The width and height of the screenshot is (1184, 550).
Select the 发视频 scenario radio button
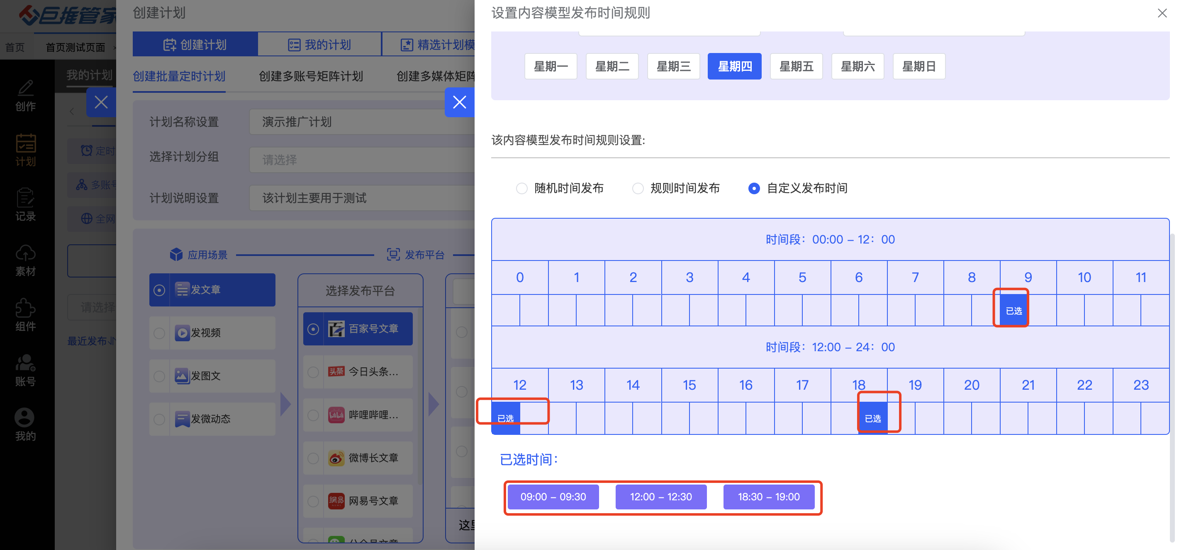pos(159,333)
